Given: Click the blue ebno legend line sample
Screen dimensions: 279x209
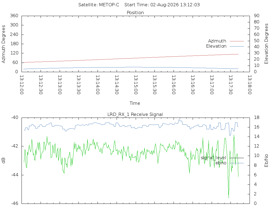Looking at the screenshot, I should (237, 163).
